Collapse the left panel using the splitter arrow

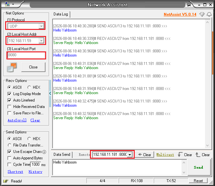(50, 93)
